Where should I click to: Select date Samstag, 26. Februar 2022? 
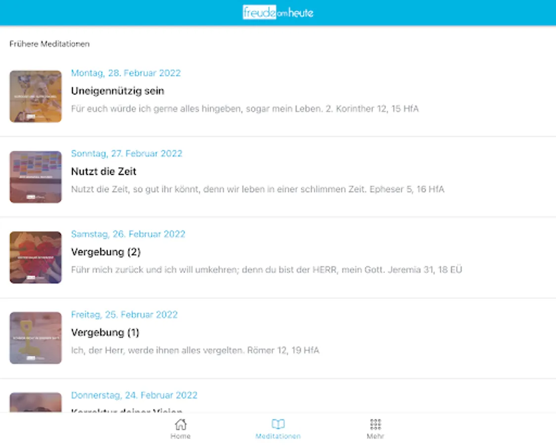(128, 234)
